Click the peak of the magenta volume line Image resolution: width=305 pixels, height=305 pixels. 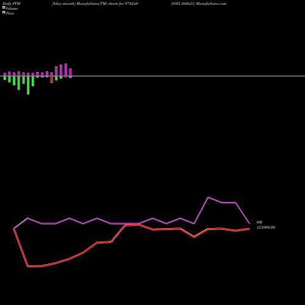pos(208,197)
